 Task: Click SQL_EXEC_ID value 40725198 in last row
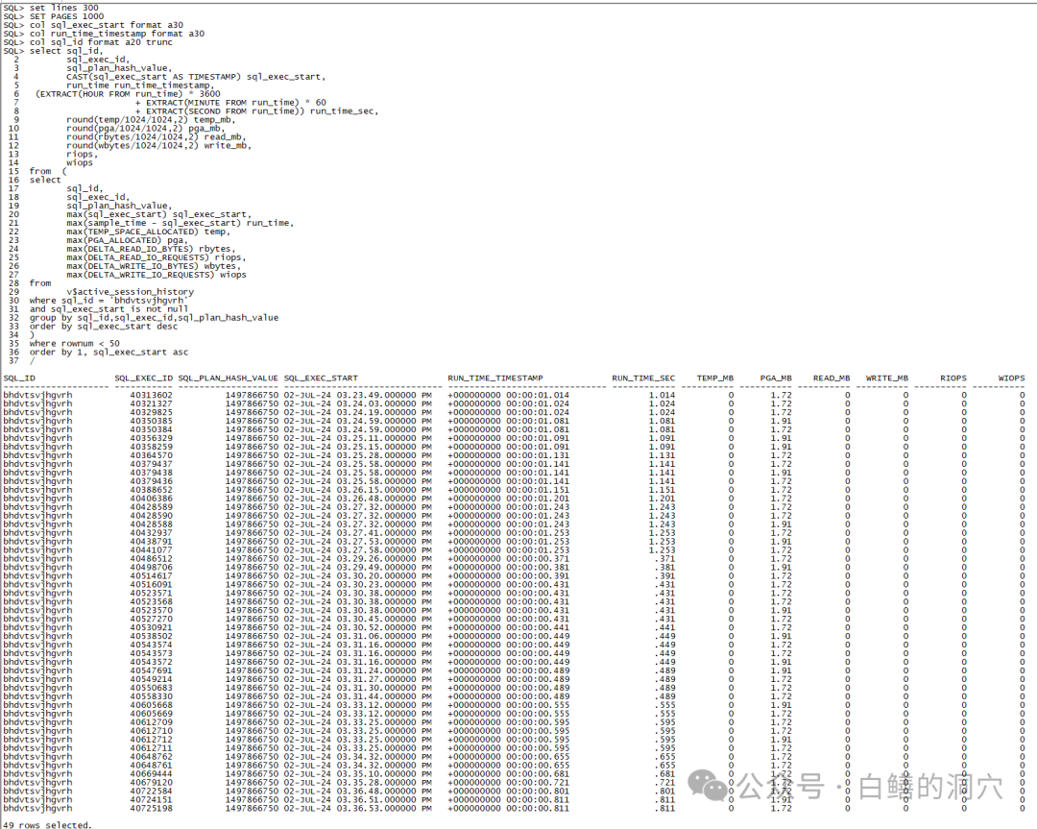click(x=152, y=809)
